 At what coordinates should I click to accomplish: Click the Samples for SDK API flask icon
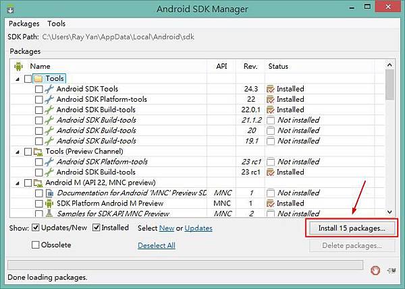[49, 213]
